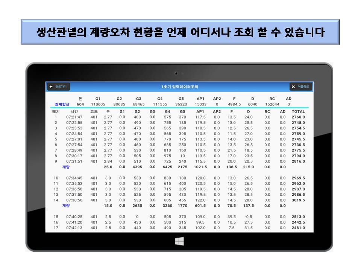361x271 pixels.
Task: Click the 시간 column header
Action: click(x=74, y=111)
